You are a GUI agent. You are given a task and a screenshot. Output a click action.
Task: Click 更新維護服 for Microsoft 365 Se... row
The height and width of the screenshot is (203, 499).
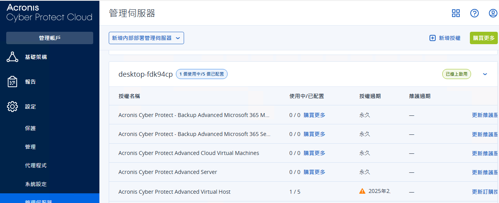point(485,134)
